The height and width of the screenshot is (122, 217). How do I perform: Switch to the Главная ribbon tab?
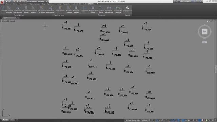click(8, 4)
